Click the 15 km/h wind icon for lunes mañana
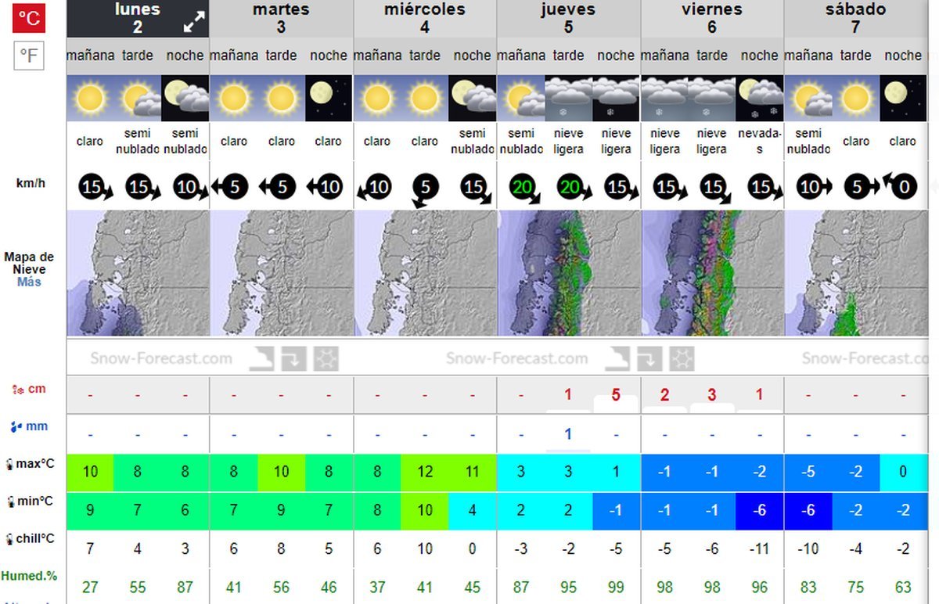Screen dimensions: 939x604 point(94,188)
